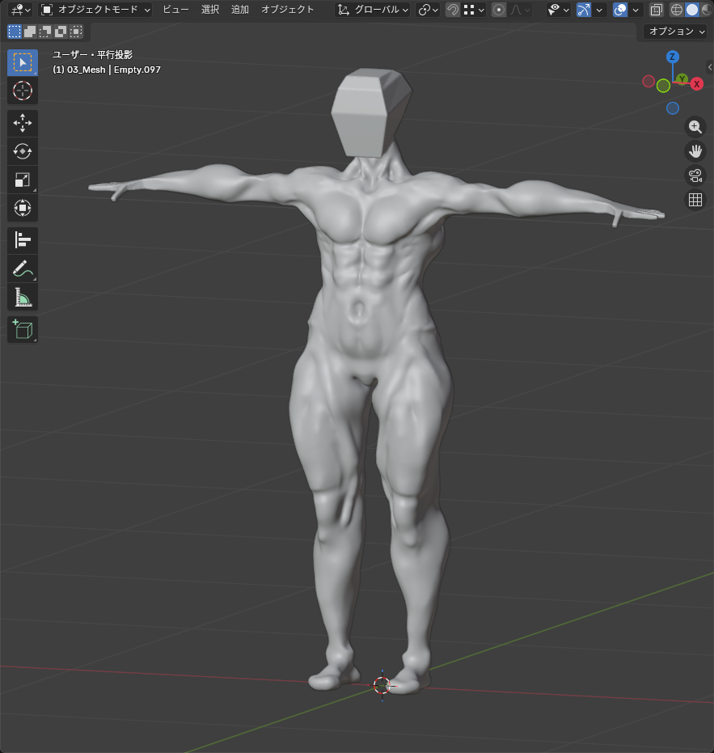Toggle X-ray display mode

coord(656,10)
